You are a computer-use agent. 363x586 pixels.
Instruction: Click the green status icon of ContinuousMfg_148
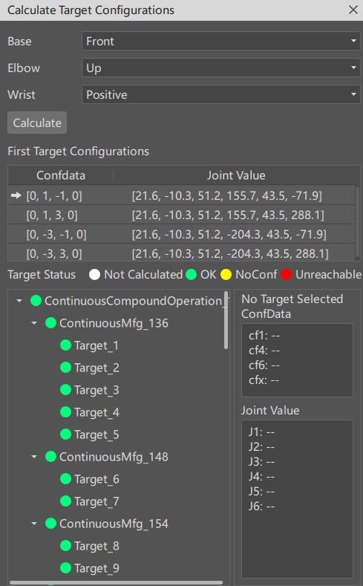point(50,457)
